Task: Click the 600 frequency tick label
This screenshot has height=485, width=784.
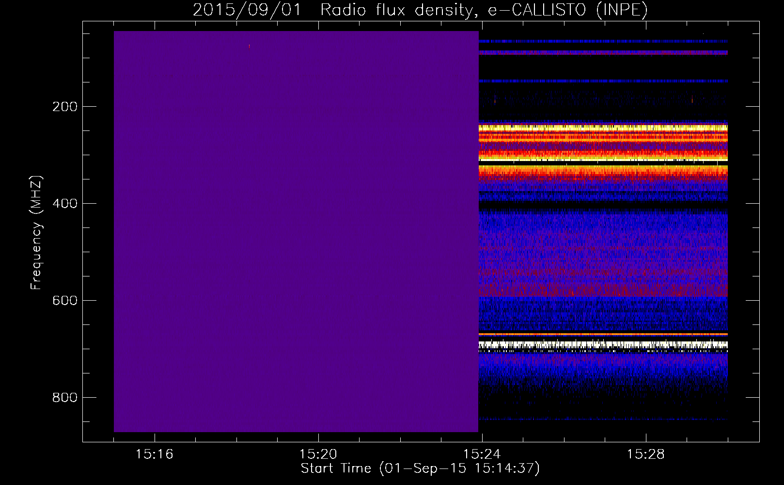Action: (x=65, y=301)
